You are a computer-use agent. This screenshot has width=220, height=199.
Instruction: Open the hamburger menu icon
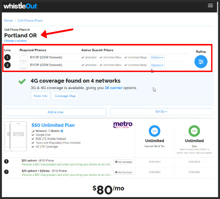210,6
